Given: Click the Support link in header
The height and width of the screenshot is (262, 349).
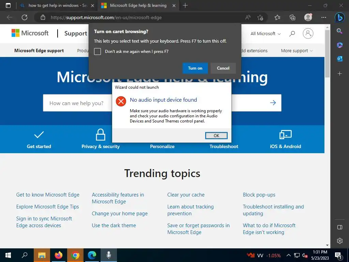Looking at the screenshot, I should click(76, 33).
